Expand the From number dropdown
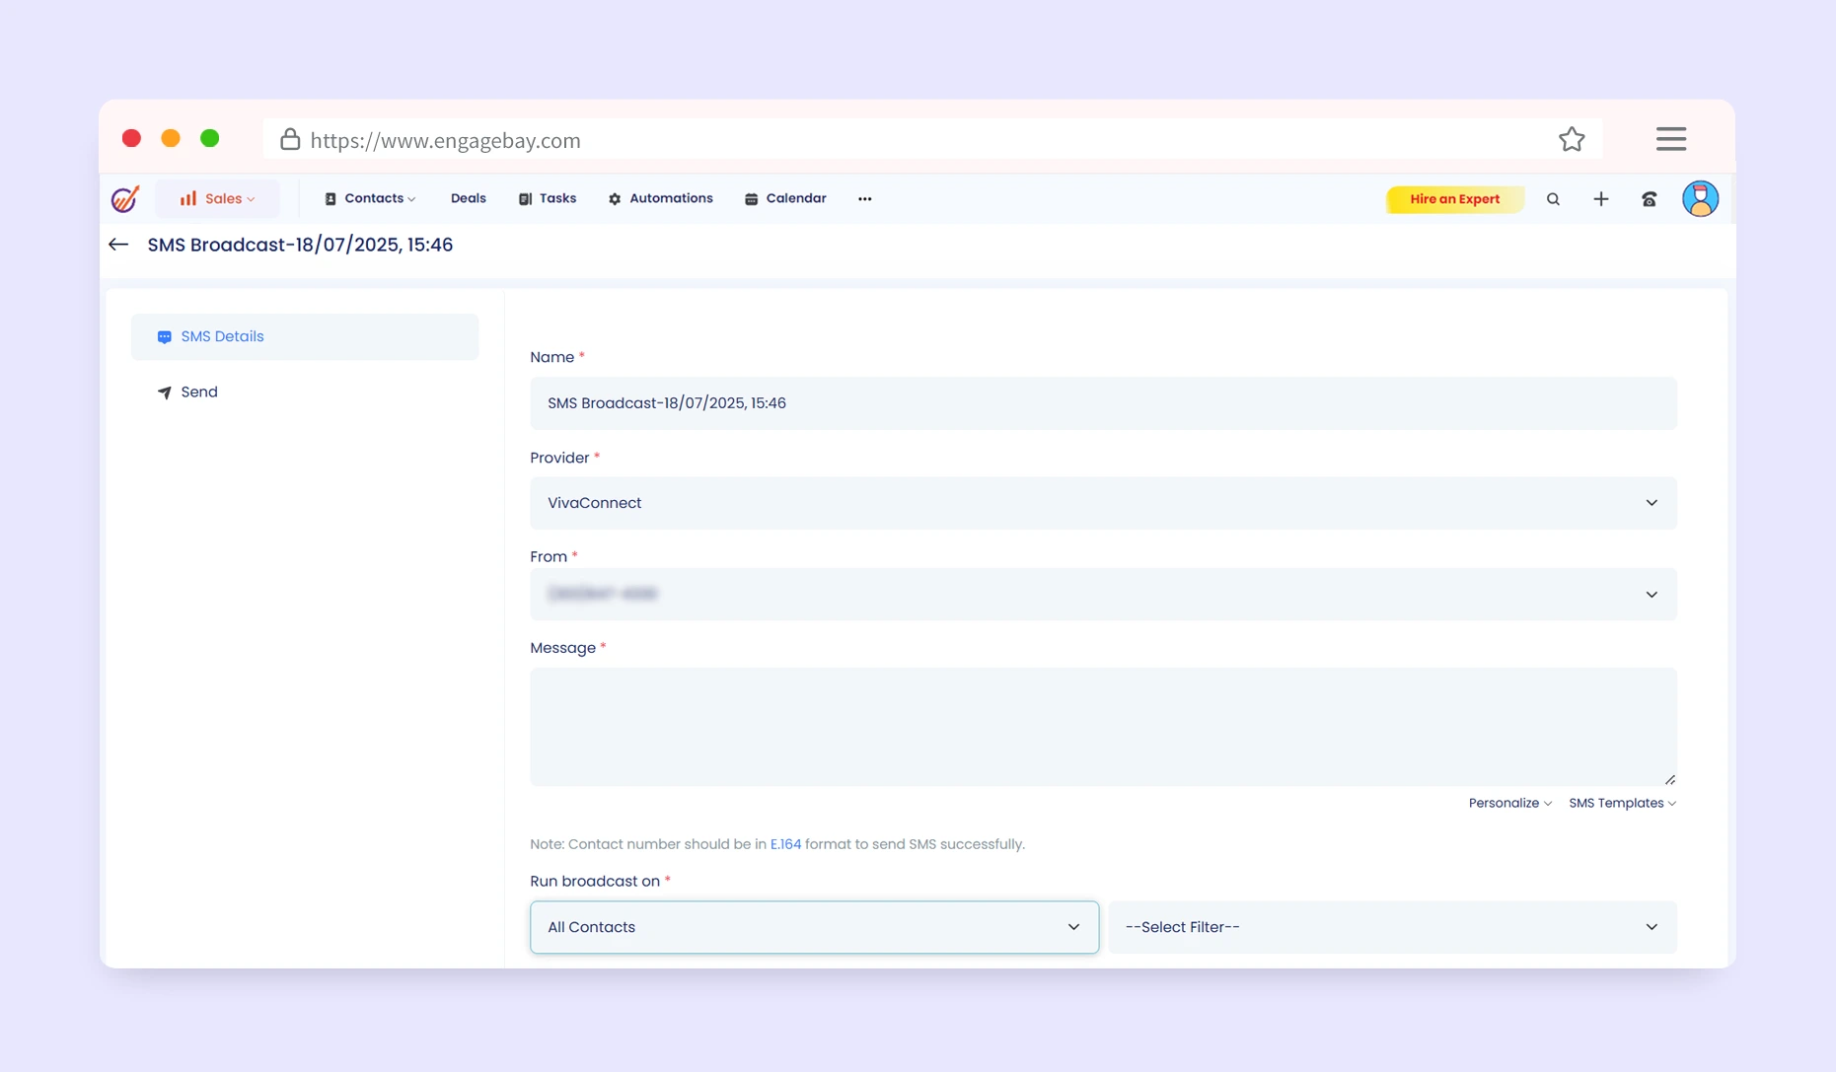Viewport: 1836px width, 1072px height. (1102, 595)
